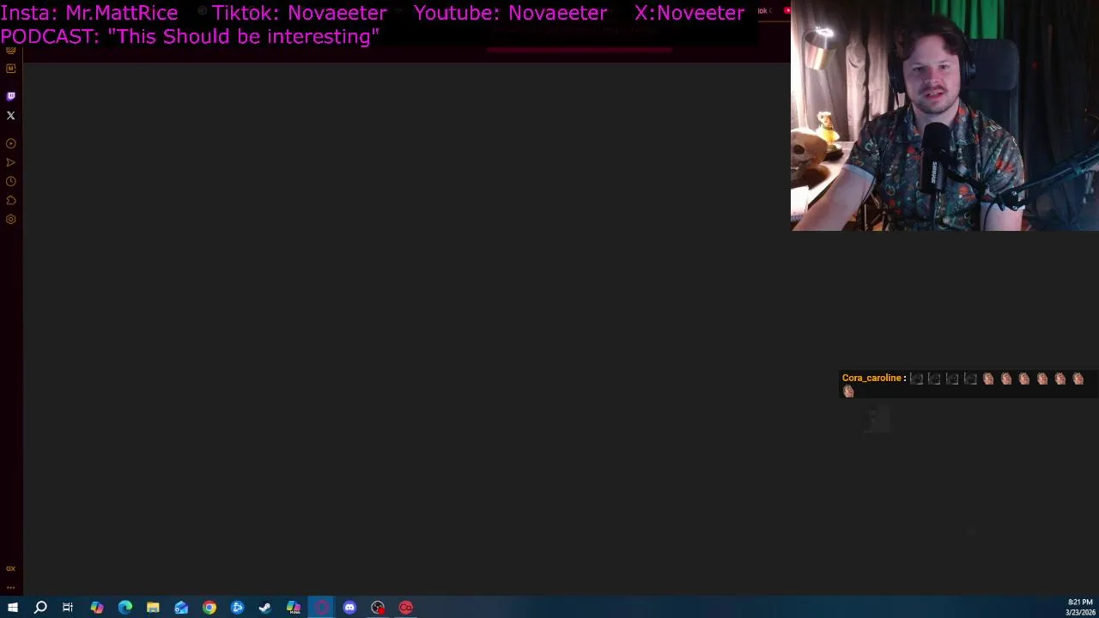Switch to Opera GX in the taskbar

[x=322, y=608]
